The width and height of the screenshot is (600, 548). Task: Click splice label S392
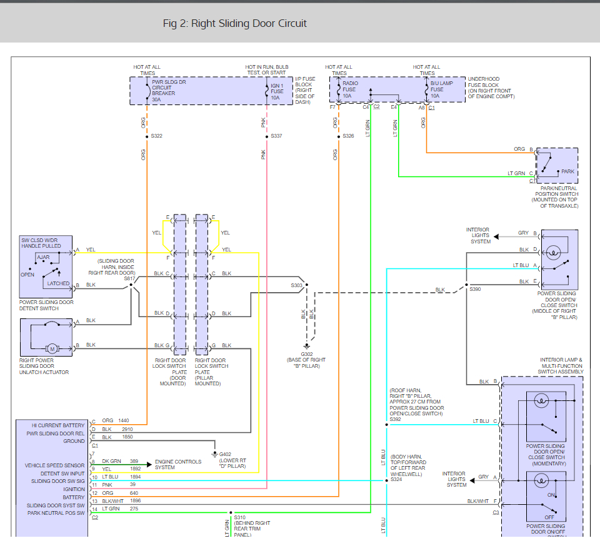pos(395,419)
